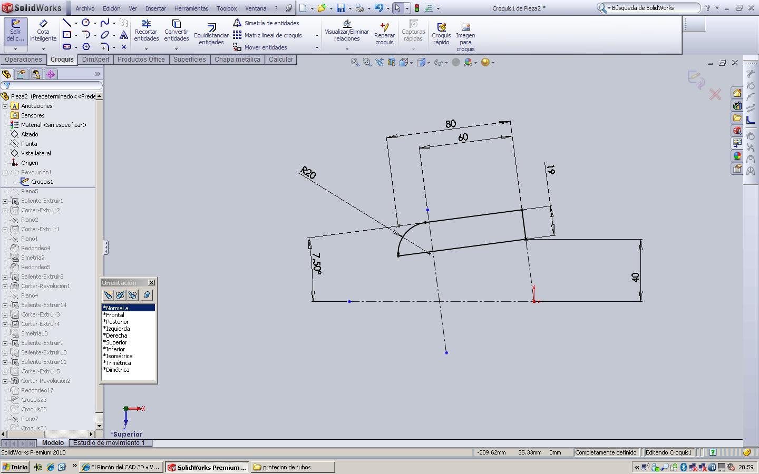The width and height of the screenshot is (759, 474).
Task: Switch to the Operaciones tab
Action: pyautogui.click(x=23, y=60)
